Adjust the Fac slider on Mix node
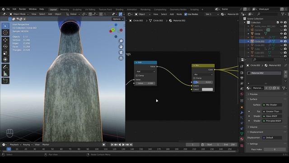The image size is (289, 163). pyautogui.click(x=203, y=82)
